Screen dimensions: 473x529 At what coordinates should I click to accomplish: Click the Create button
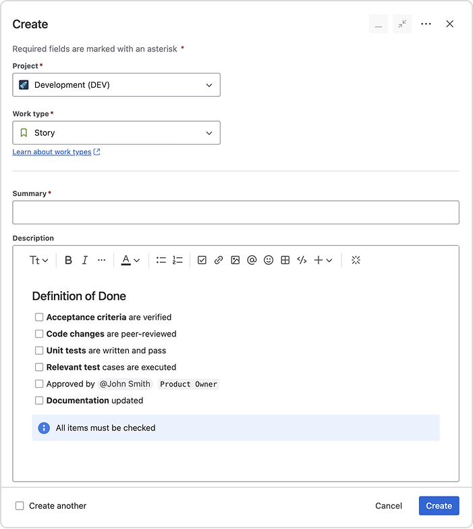click(x=439, y=505)
